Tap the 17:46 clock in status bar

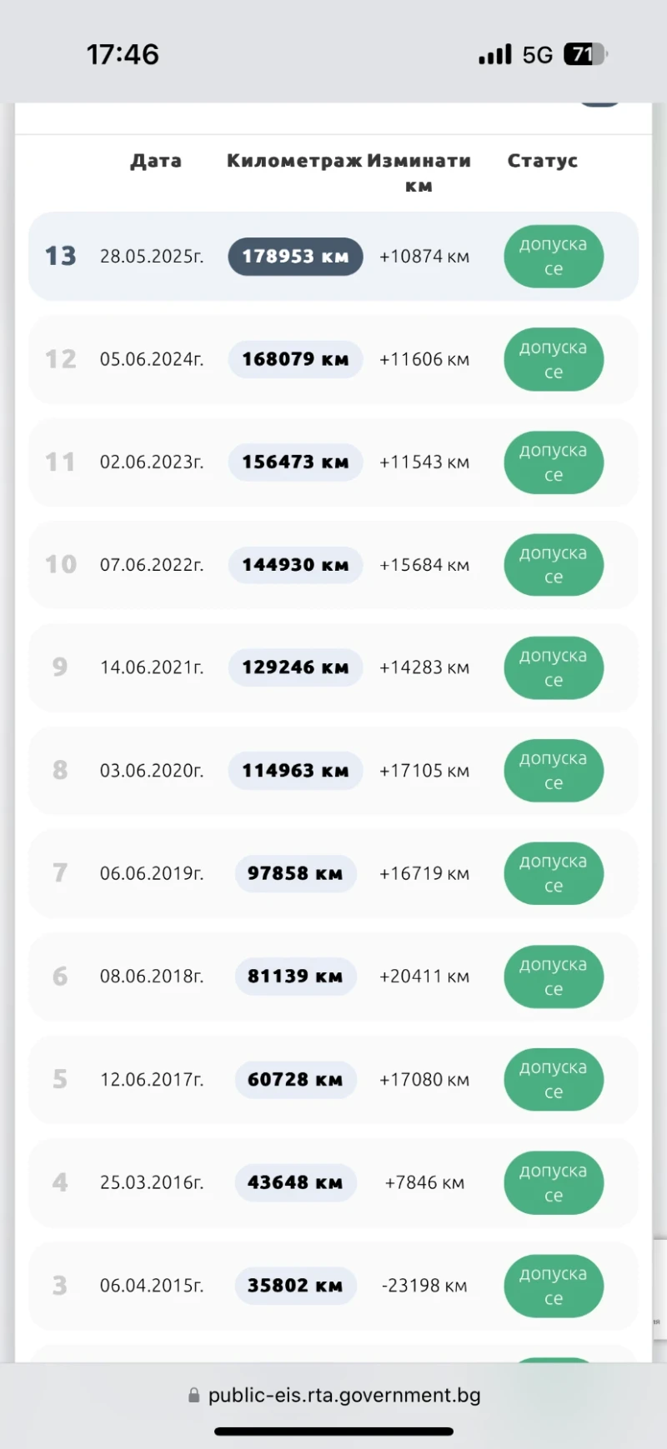point(123,55)
